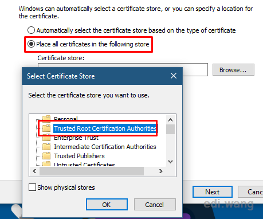
Task: Confirm store selection with OK
Action: coord(107,205)
